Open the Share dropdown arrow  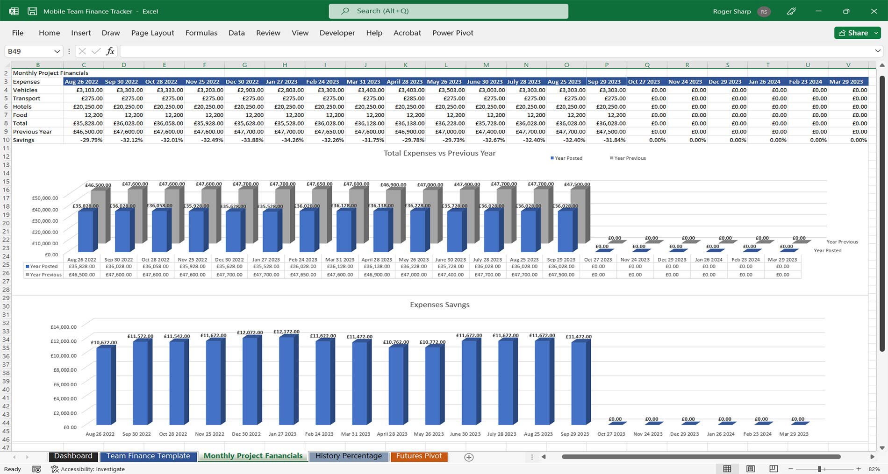(x=877, y=33)
